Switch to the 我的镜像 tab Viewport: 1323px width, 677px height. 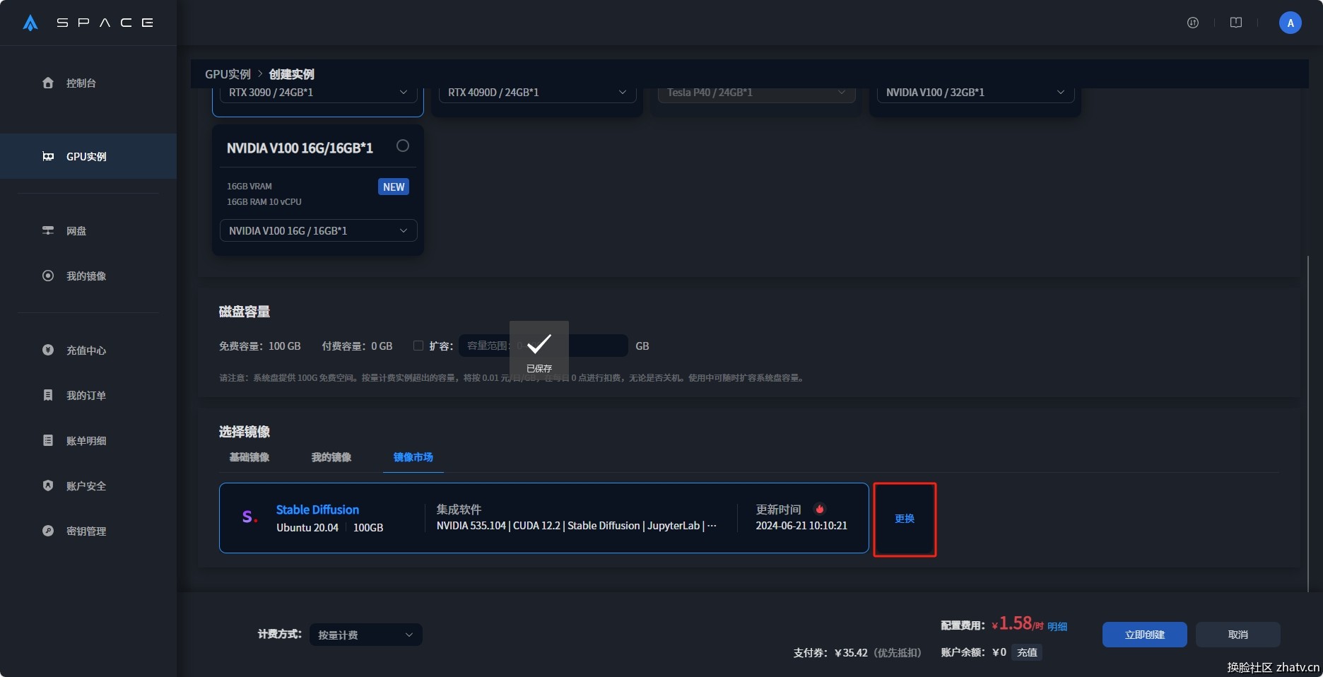(x=331, y=457)
